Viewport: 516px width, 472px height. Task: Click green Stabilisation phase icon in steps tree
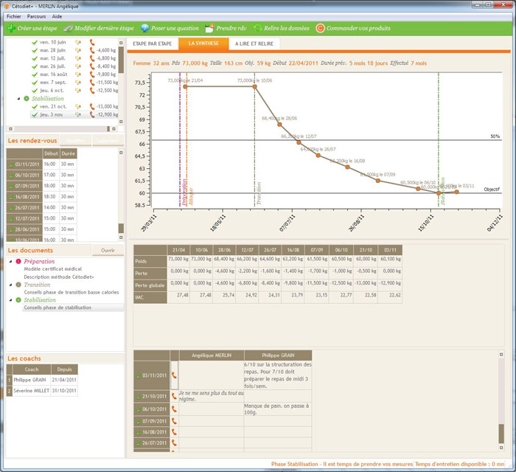tap(27, 98)
